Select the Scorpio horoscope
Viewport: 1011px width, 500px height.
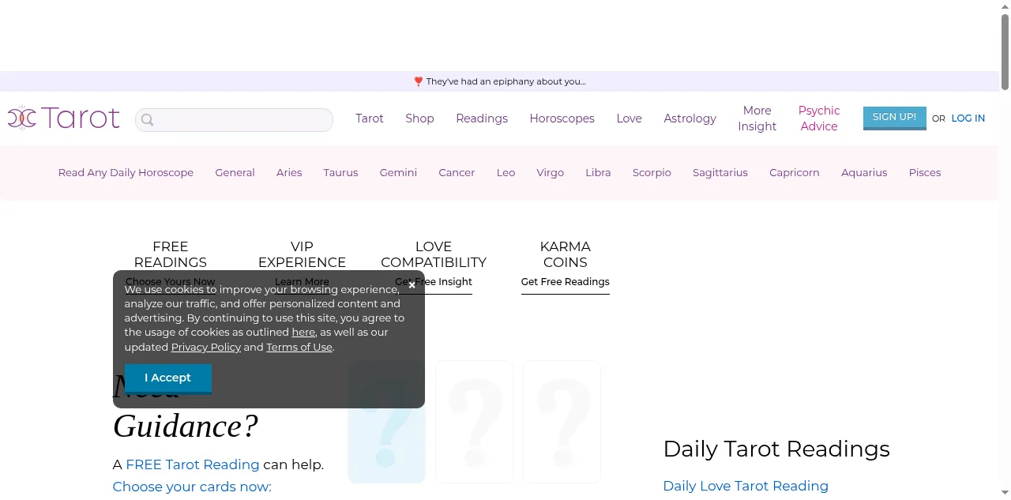pyautogui.click(x=652, y=172)
